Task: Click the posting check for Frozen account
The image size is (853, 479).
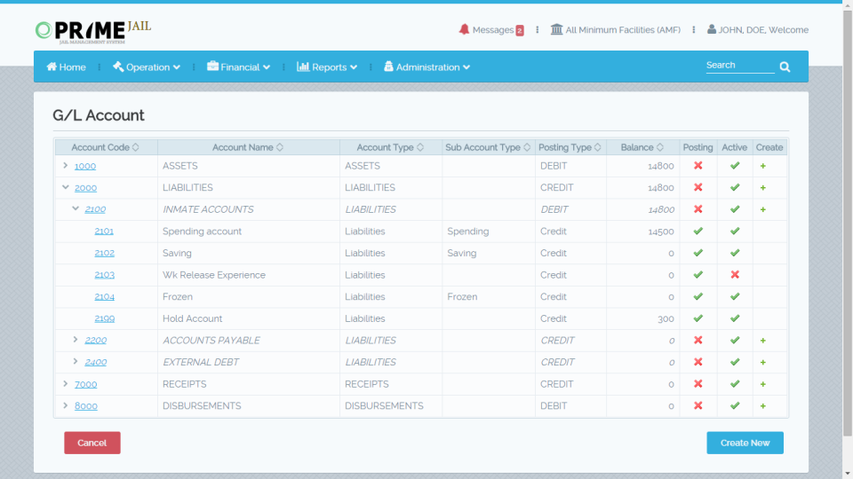Action: 698,296
